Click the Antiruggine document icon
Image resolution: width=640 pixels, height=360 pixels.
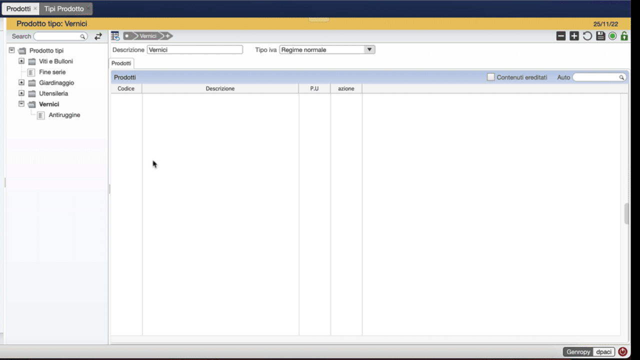point(41,115)
